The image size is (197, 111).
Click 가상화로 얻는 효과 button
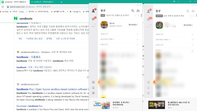coord(34,39)
